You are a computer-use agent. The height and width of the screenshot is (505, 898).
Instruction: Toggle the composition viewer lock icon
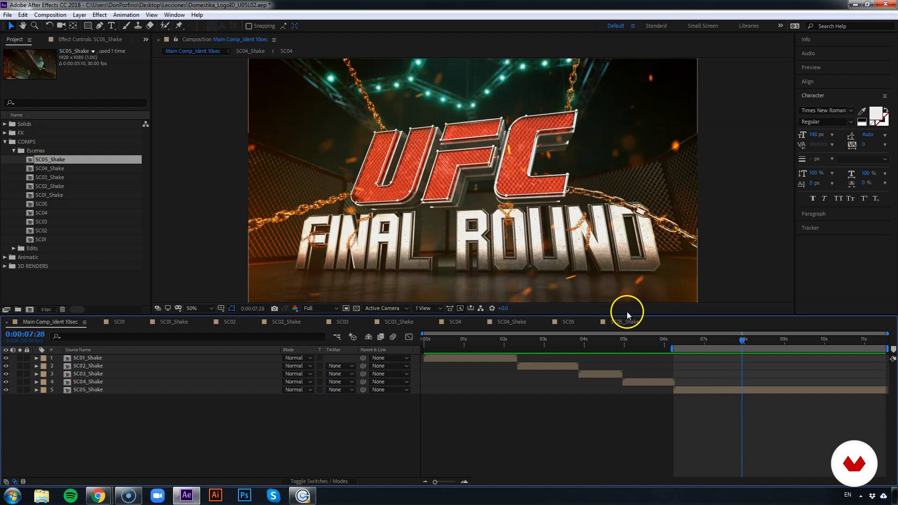(176, 39)
